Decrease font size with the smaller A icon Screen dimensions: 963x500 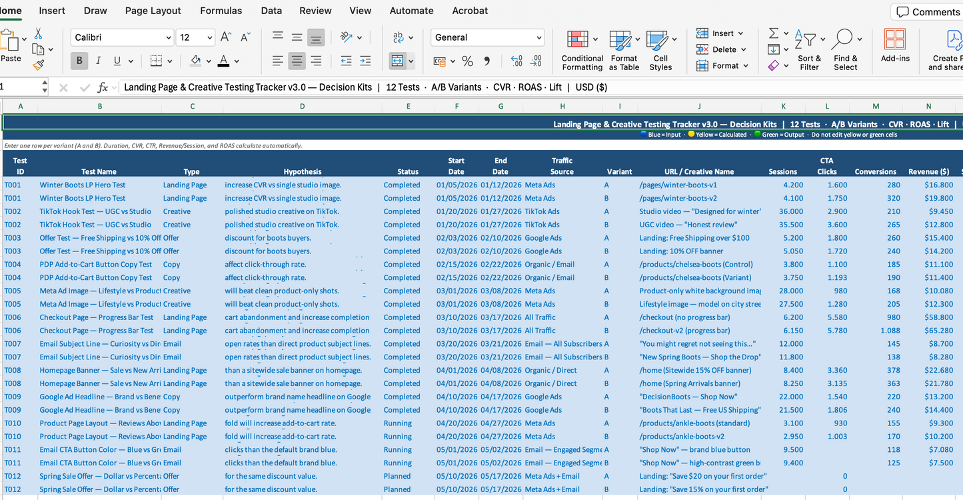click(x=246, y=37)
